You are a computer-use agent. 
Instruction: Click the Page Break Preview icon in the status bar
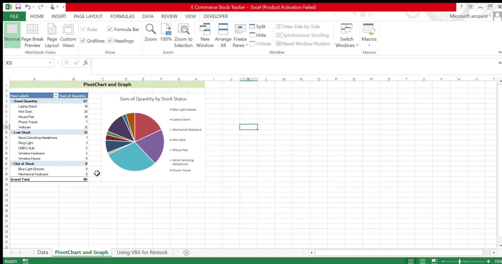click(434, 261)
